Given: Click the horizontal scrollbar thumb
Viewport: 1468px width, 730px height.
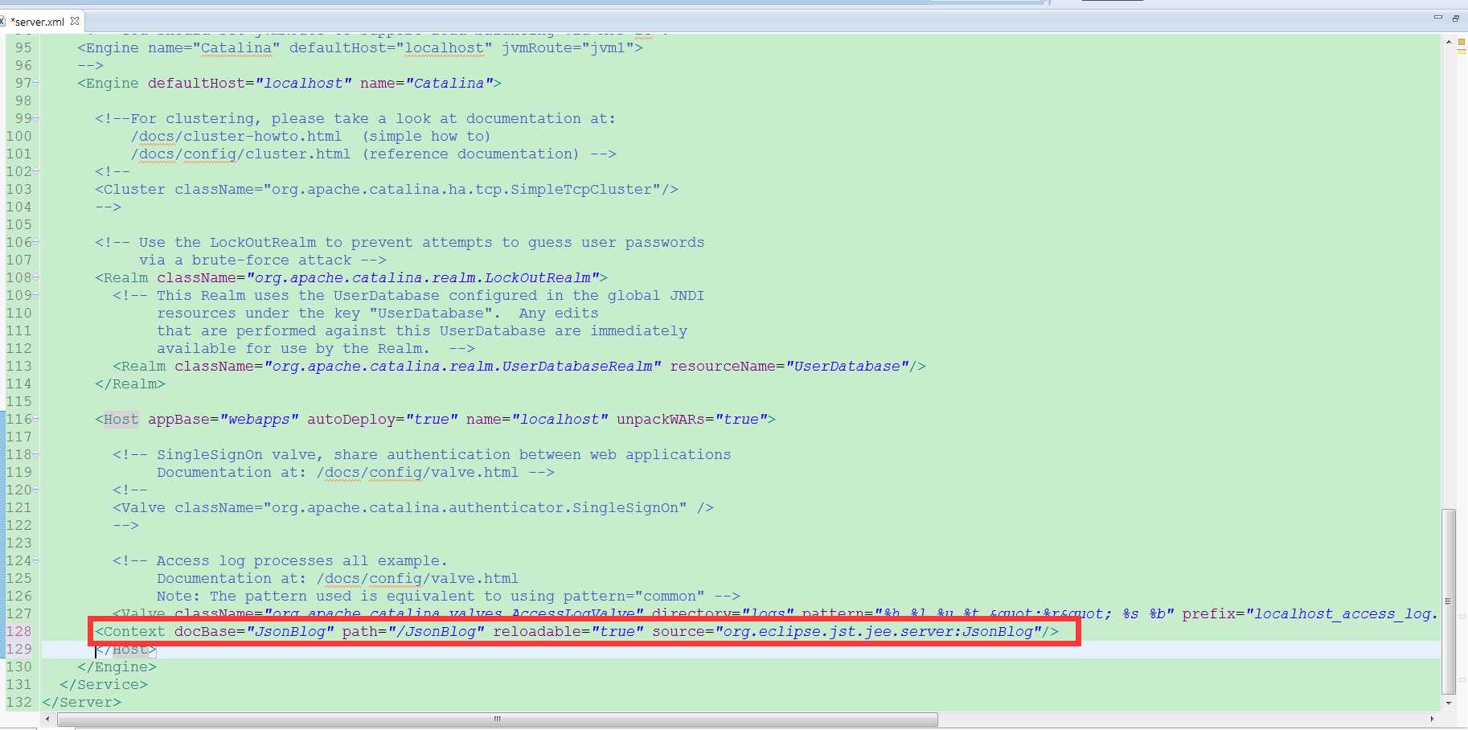Looking at the screenshot, I should [497, 719].
